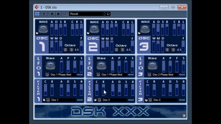Change the LFO 2 wave shape button

coord(101,66)
